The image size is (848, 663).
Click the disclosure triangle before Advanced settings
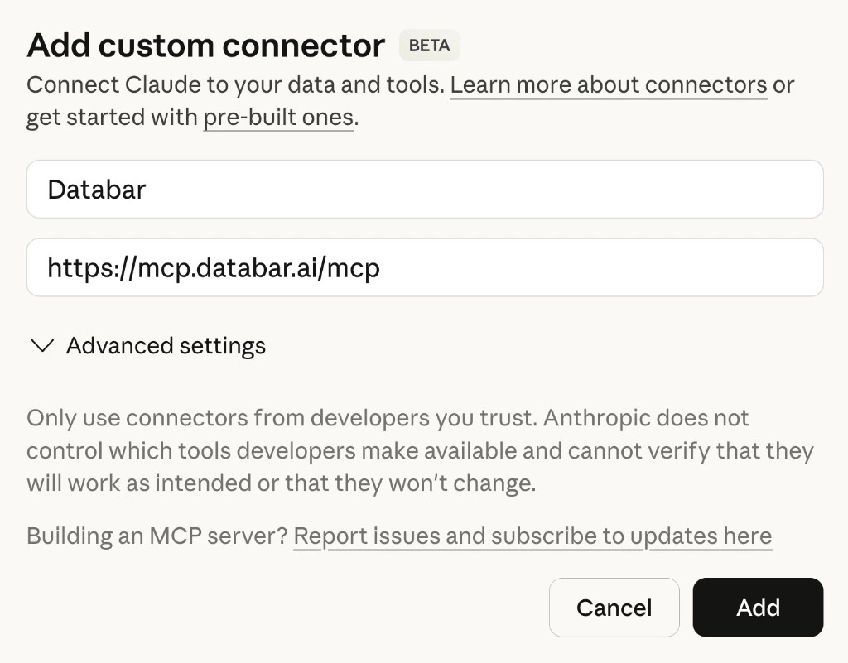tap(41, 345)
